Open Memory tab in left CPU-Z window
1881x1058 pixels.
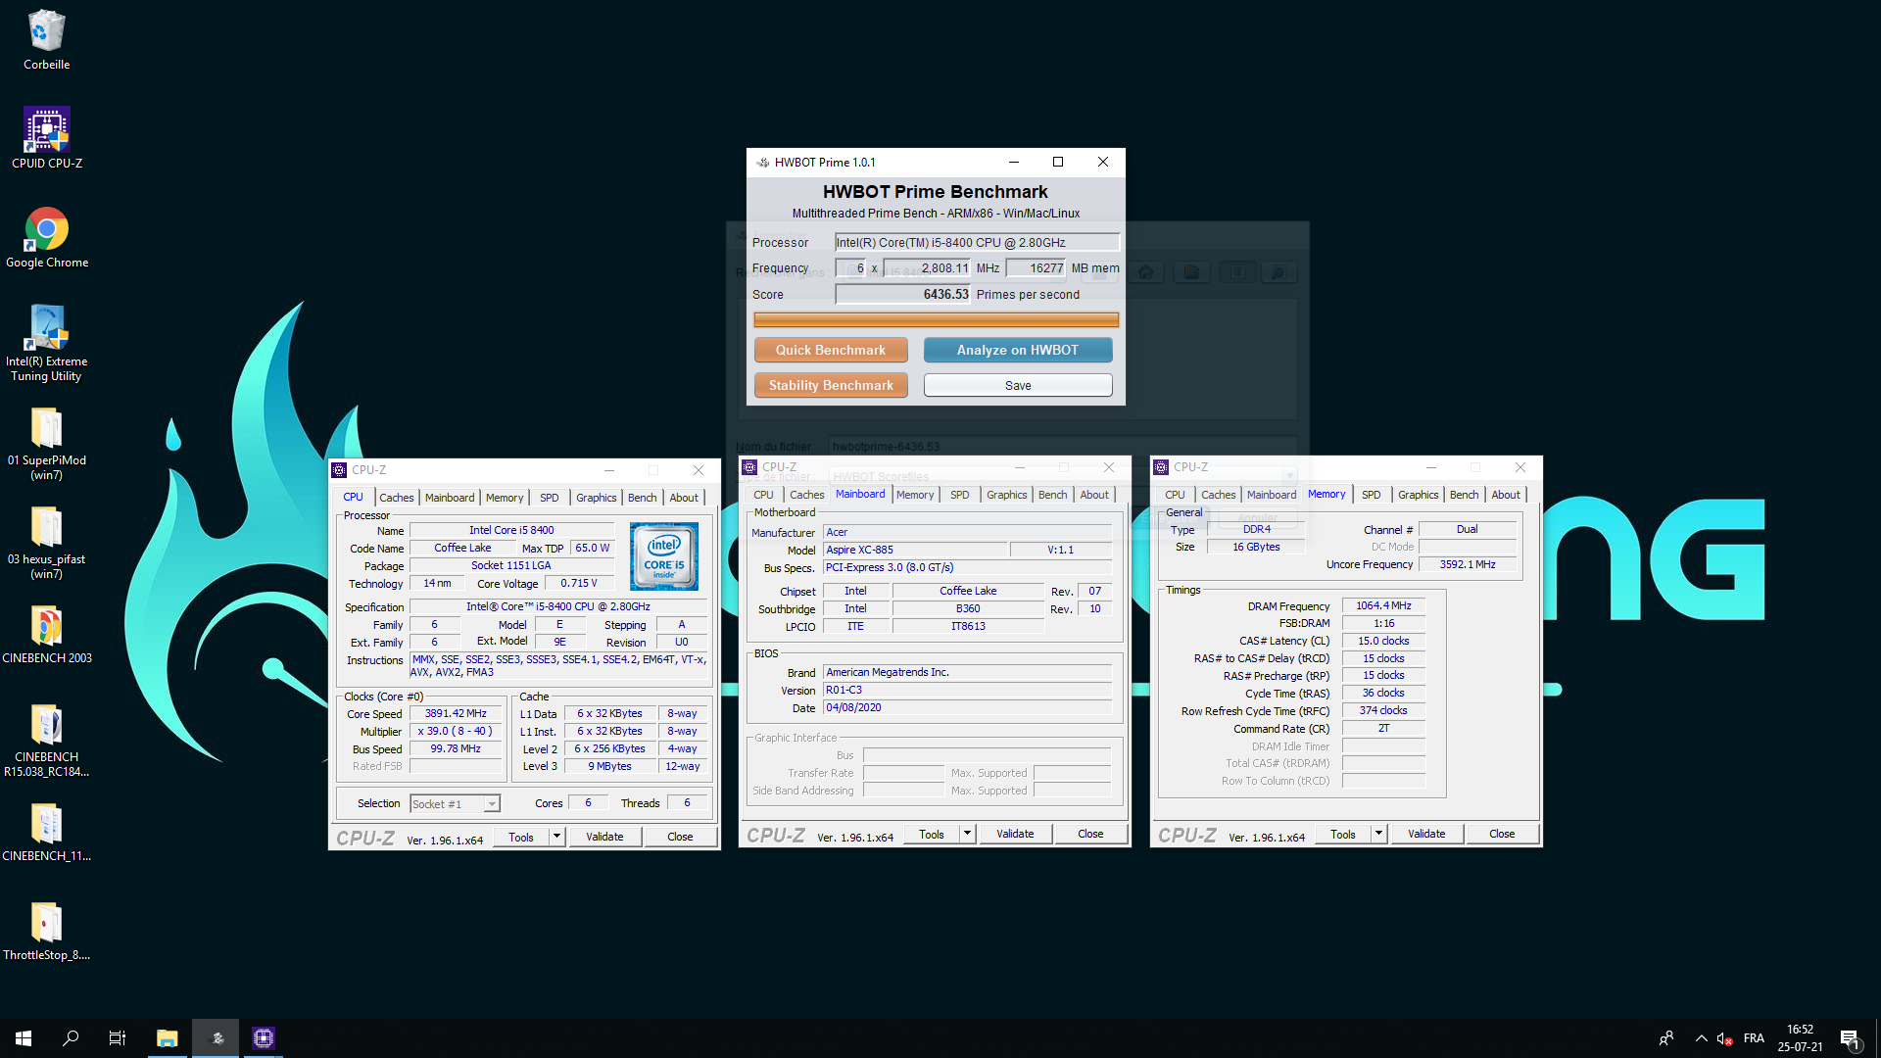[x=505, y=498]
